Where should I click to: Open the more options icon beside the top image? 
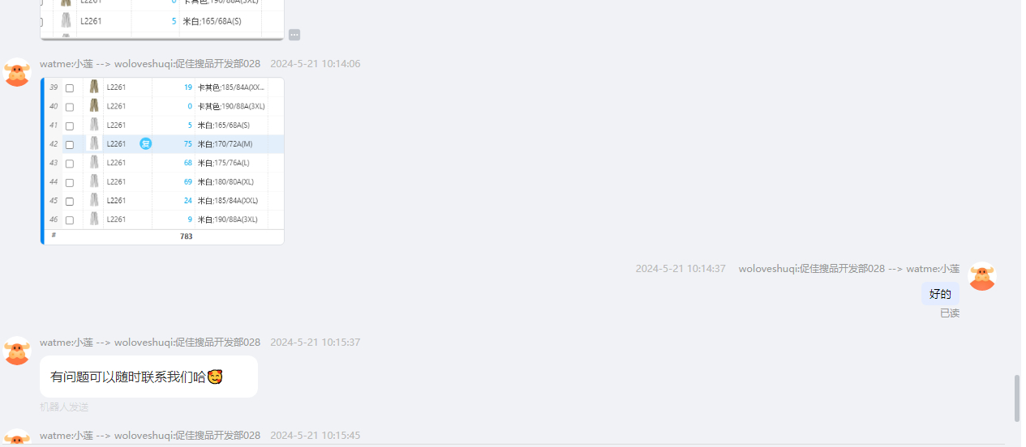tap(294, 35)
